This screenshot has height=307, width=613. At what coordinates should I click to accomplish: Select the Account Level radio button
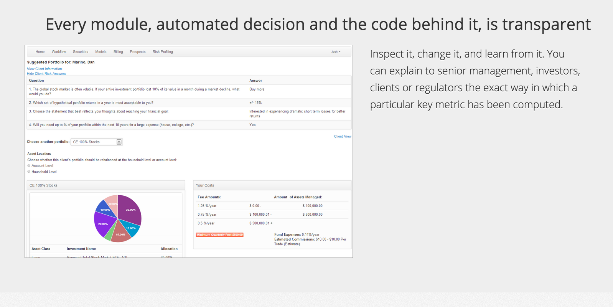click(x=29, y=166)
